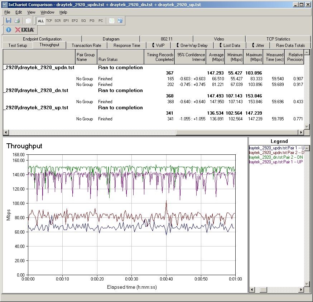This screenshot has height=302, width=313.
Task: Click 95% Confidence Interval column header
Action: (x=191, y=57)
